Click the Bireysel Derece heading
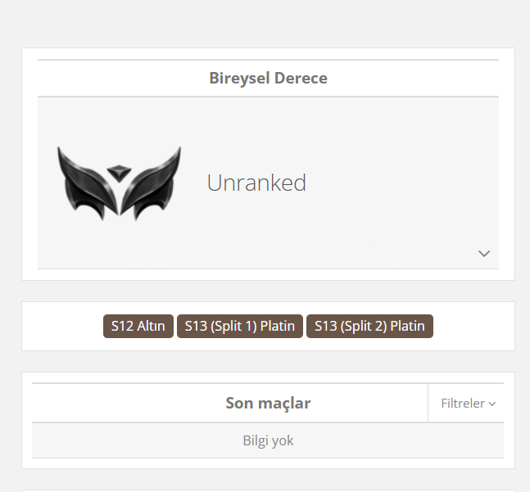Image resolution: width=530 pixels, height=492 pixels. [269, 79]
